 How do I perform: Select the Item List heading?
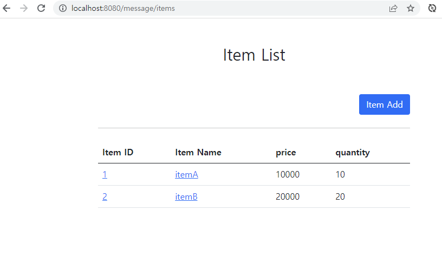click(x=254, y=55)
